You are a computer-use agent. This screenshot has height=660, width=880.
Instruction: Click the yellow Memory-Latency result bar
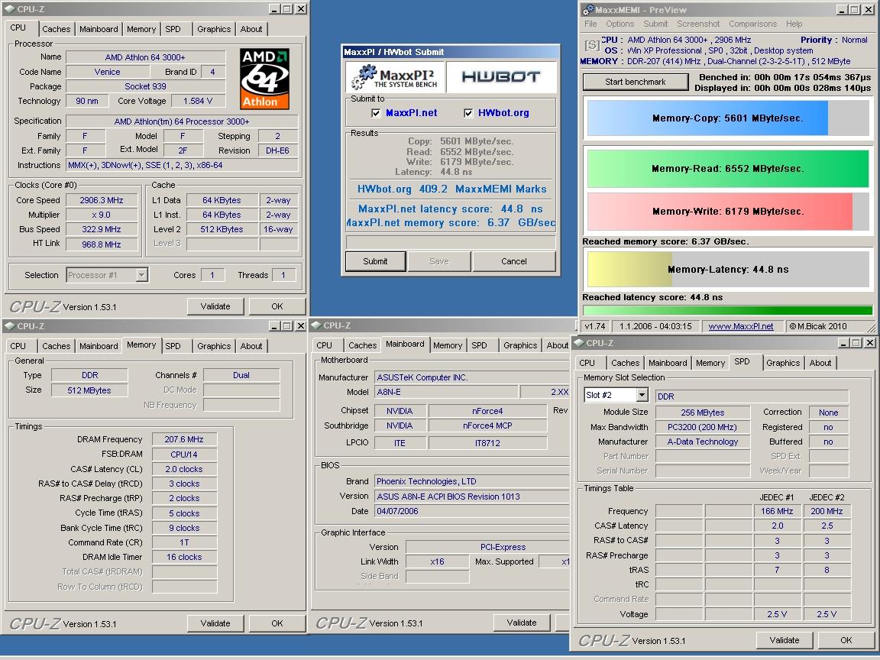coord(729,270)
